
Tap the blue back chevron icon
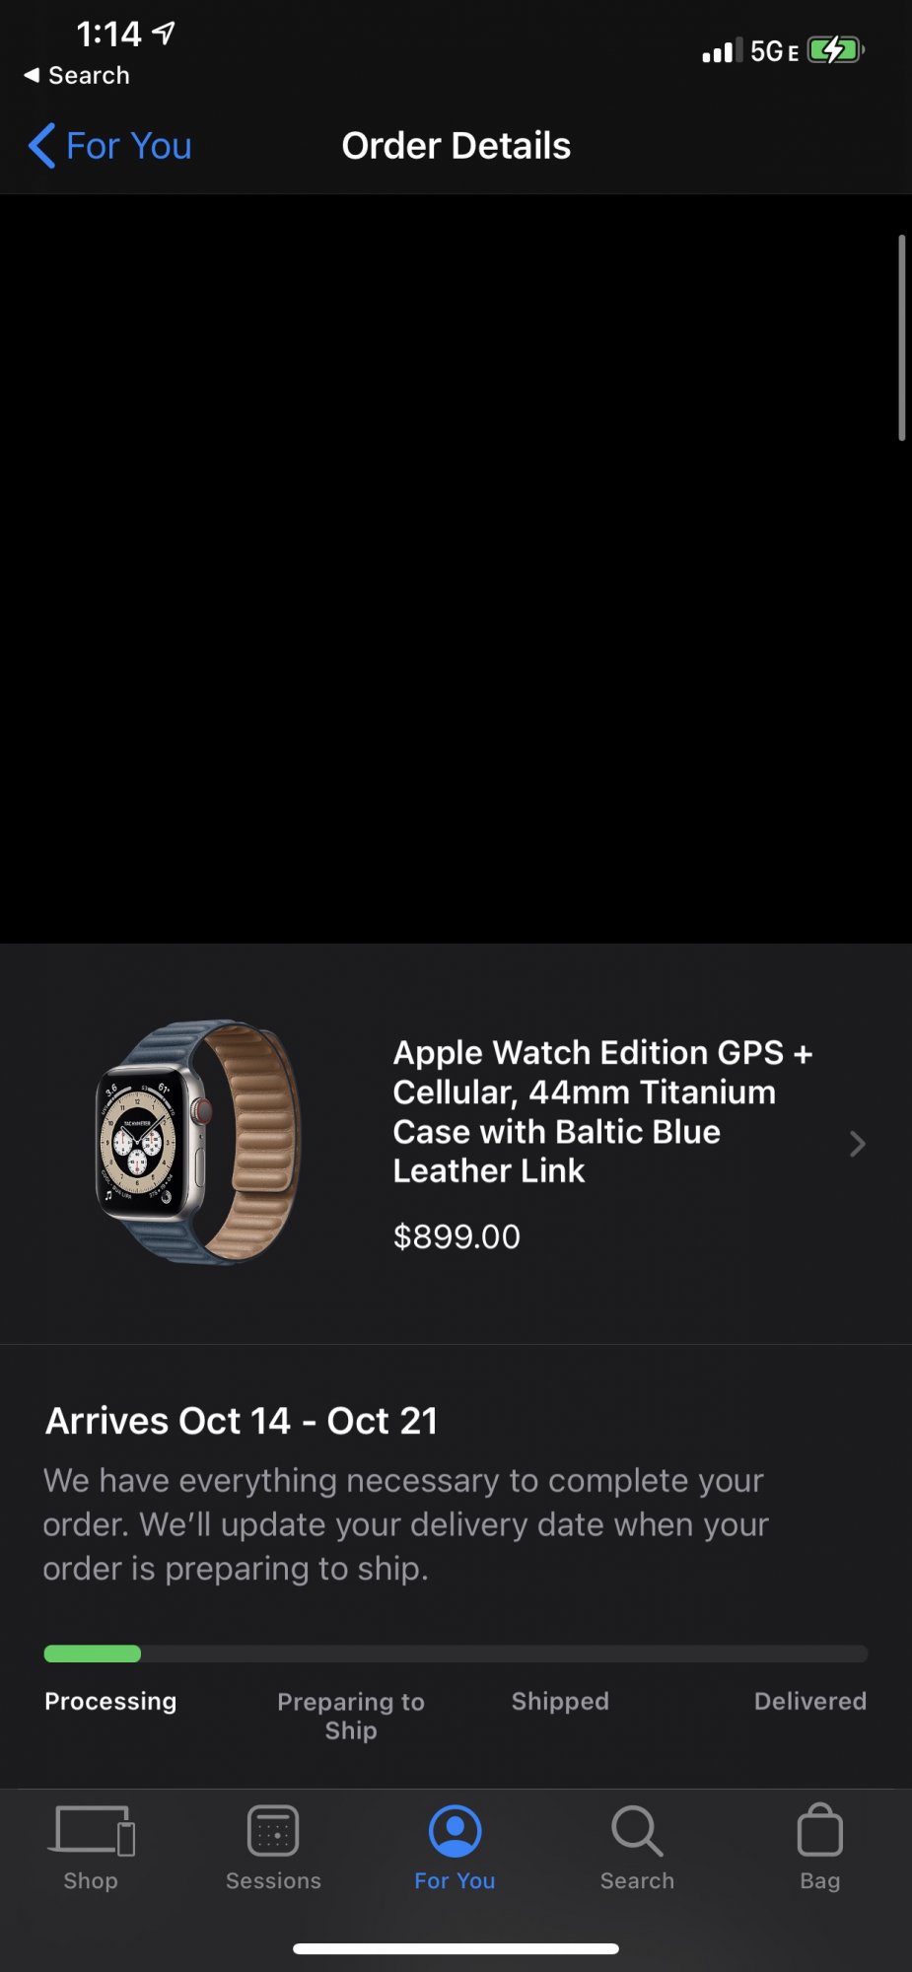pyautogui.click(x=41, y=146)
